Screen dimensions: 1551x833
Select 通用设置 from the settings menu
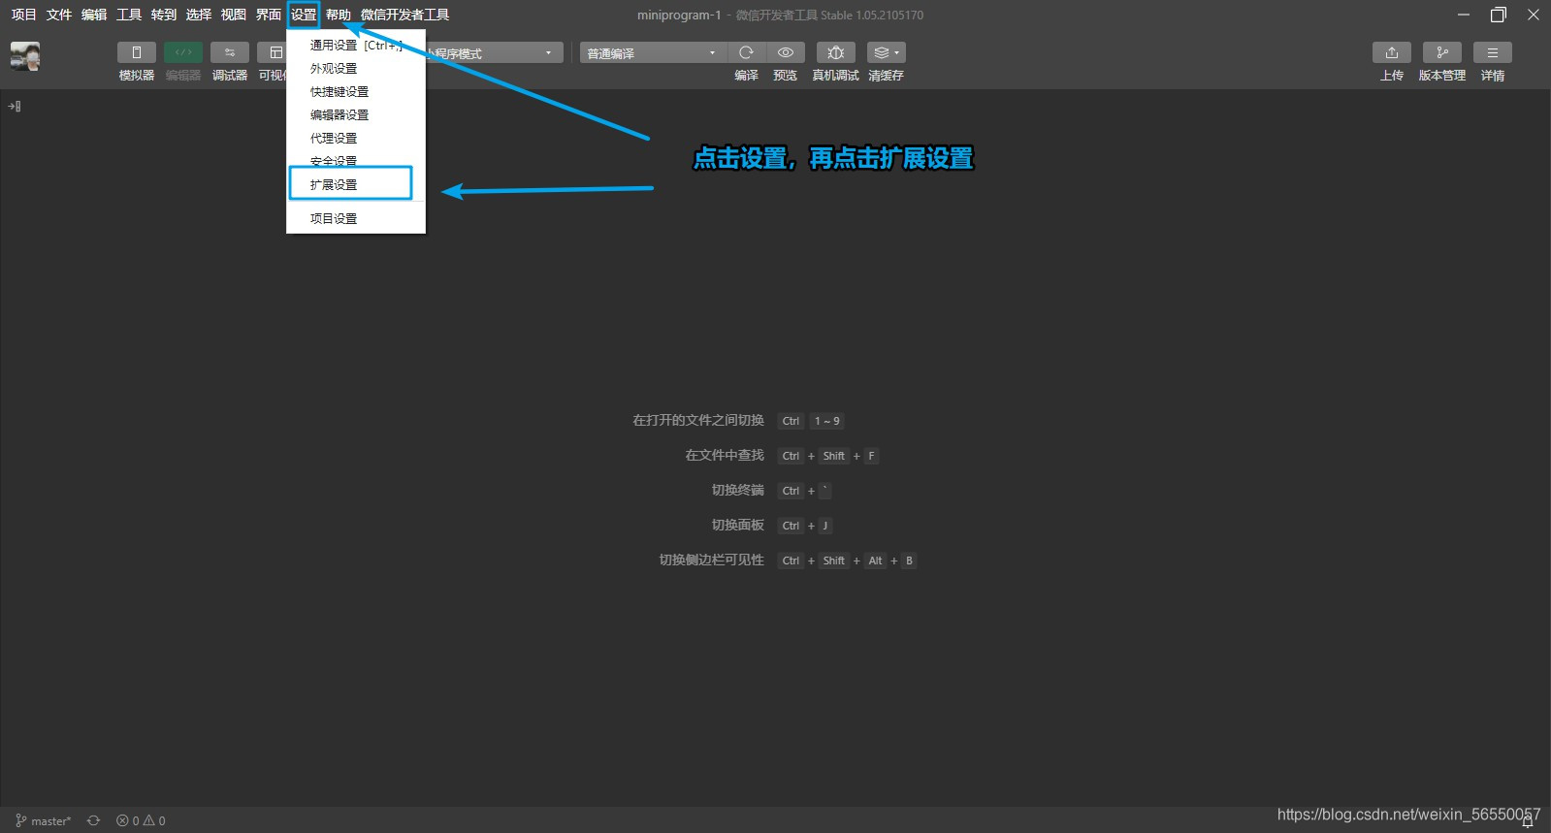tap(356, 46)
